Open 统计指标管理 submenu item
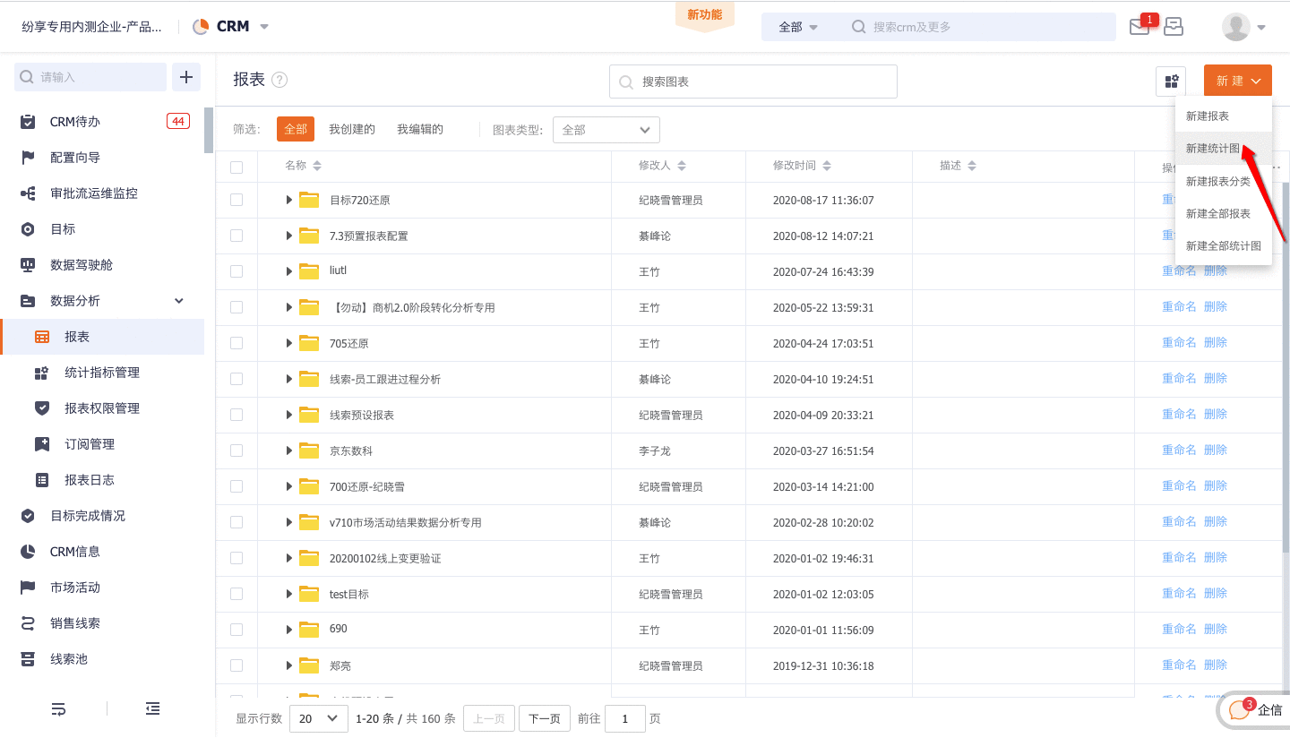Viewport: 1290px width, 738px height. click(102, 373)
